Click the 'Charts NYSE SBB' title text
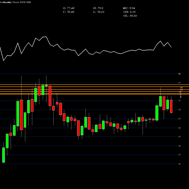 22,2
